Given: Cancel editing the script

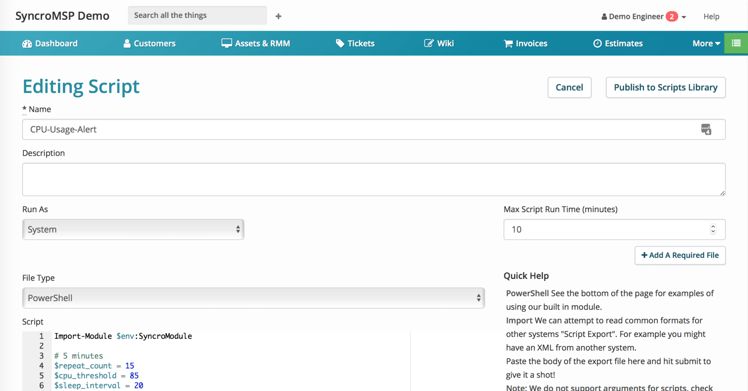Looking at the screenshot, I should [569, 87].
